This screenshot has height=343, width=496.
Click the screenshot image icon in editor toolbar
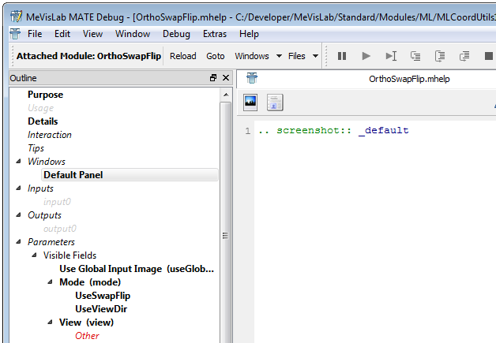pos(250,102)
